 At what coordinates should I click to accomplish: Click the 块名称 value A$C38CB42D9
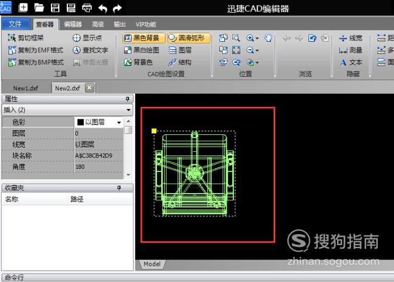(98, 156)
